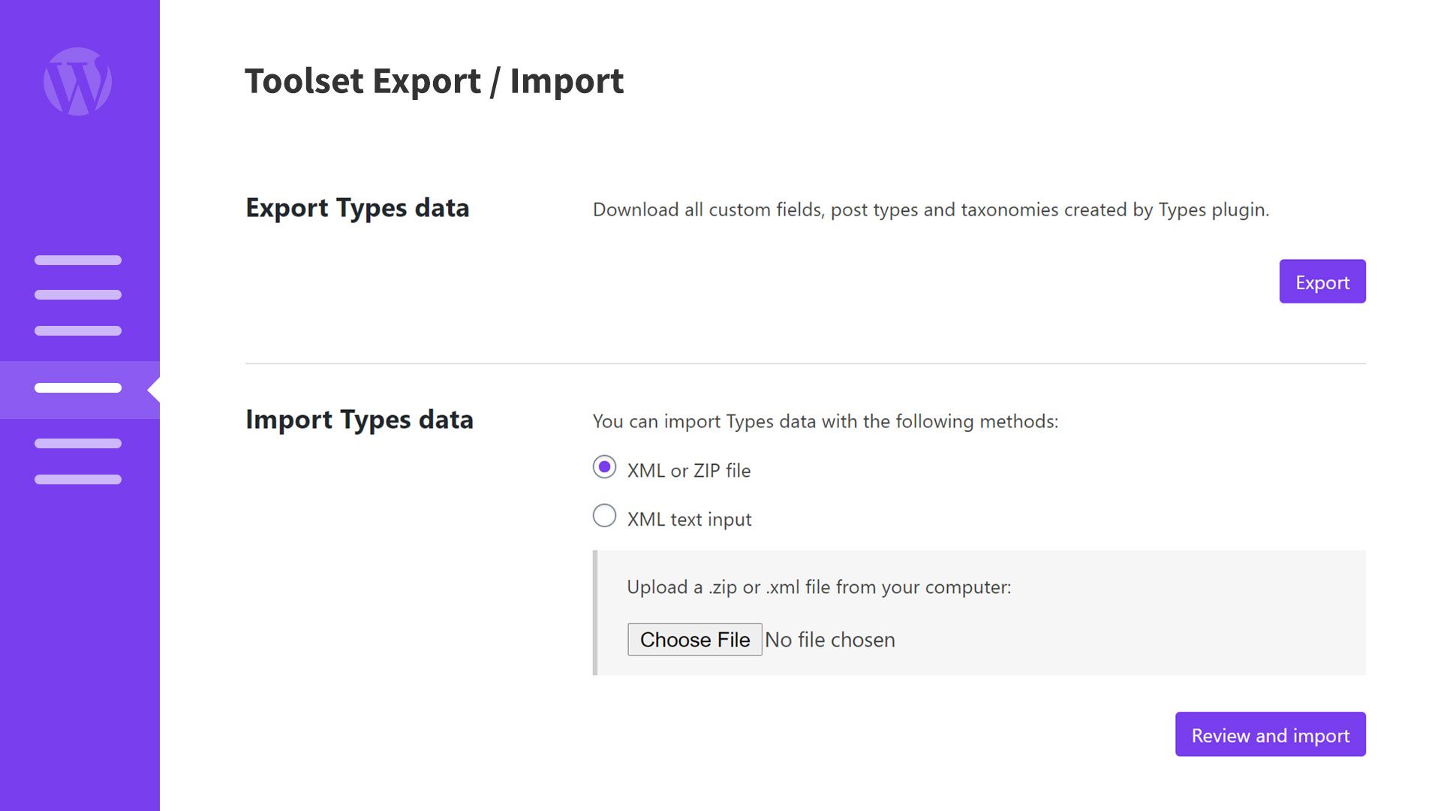Click the Choose File button
1441x811 pixels.
coord(694,639)
